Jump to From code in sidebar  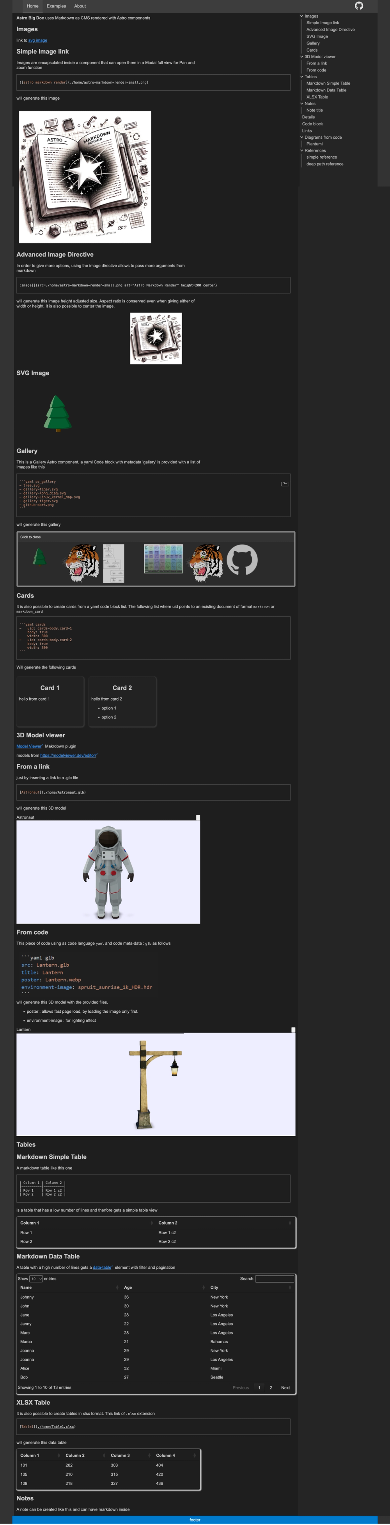(x=316, y=70)
